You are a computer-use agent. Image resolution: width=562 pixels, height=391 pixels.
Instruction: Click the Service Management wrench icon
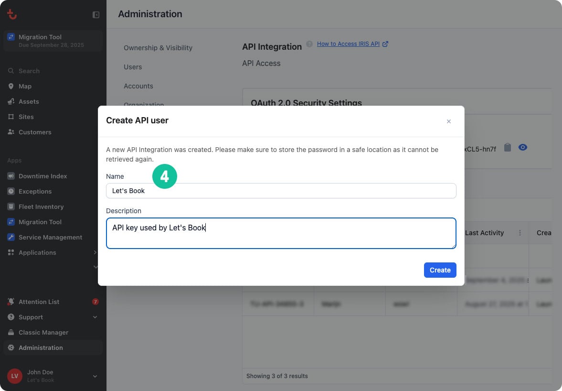[11, 237]
